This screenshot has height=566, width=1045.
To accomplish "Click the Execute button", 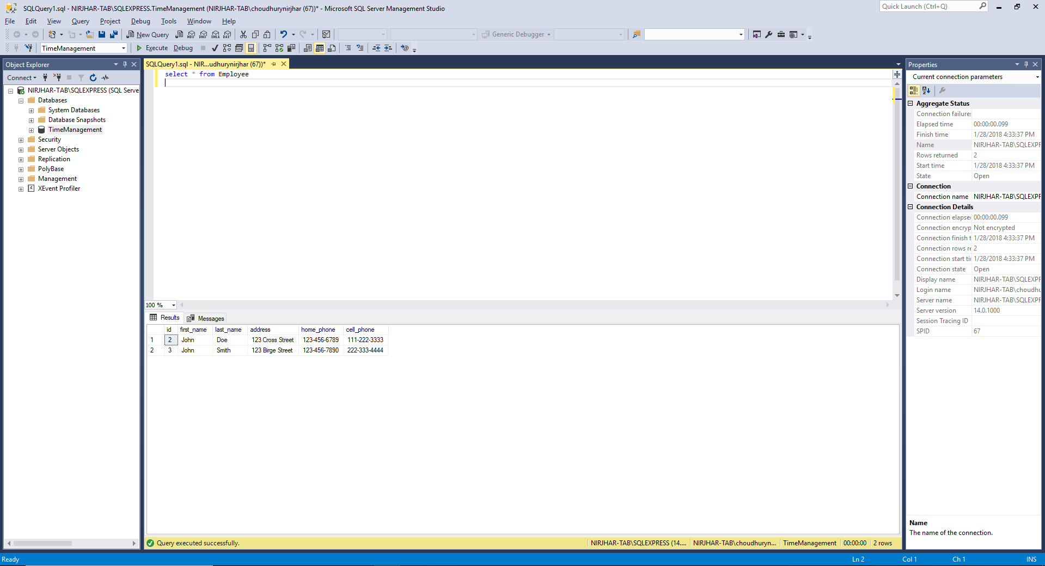I will coord(152,48).
